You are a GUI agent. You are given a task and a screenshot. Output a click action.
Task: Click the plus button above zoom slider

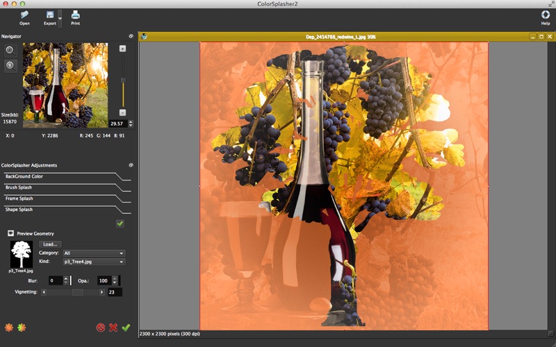(x=123, y=49)
